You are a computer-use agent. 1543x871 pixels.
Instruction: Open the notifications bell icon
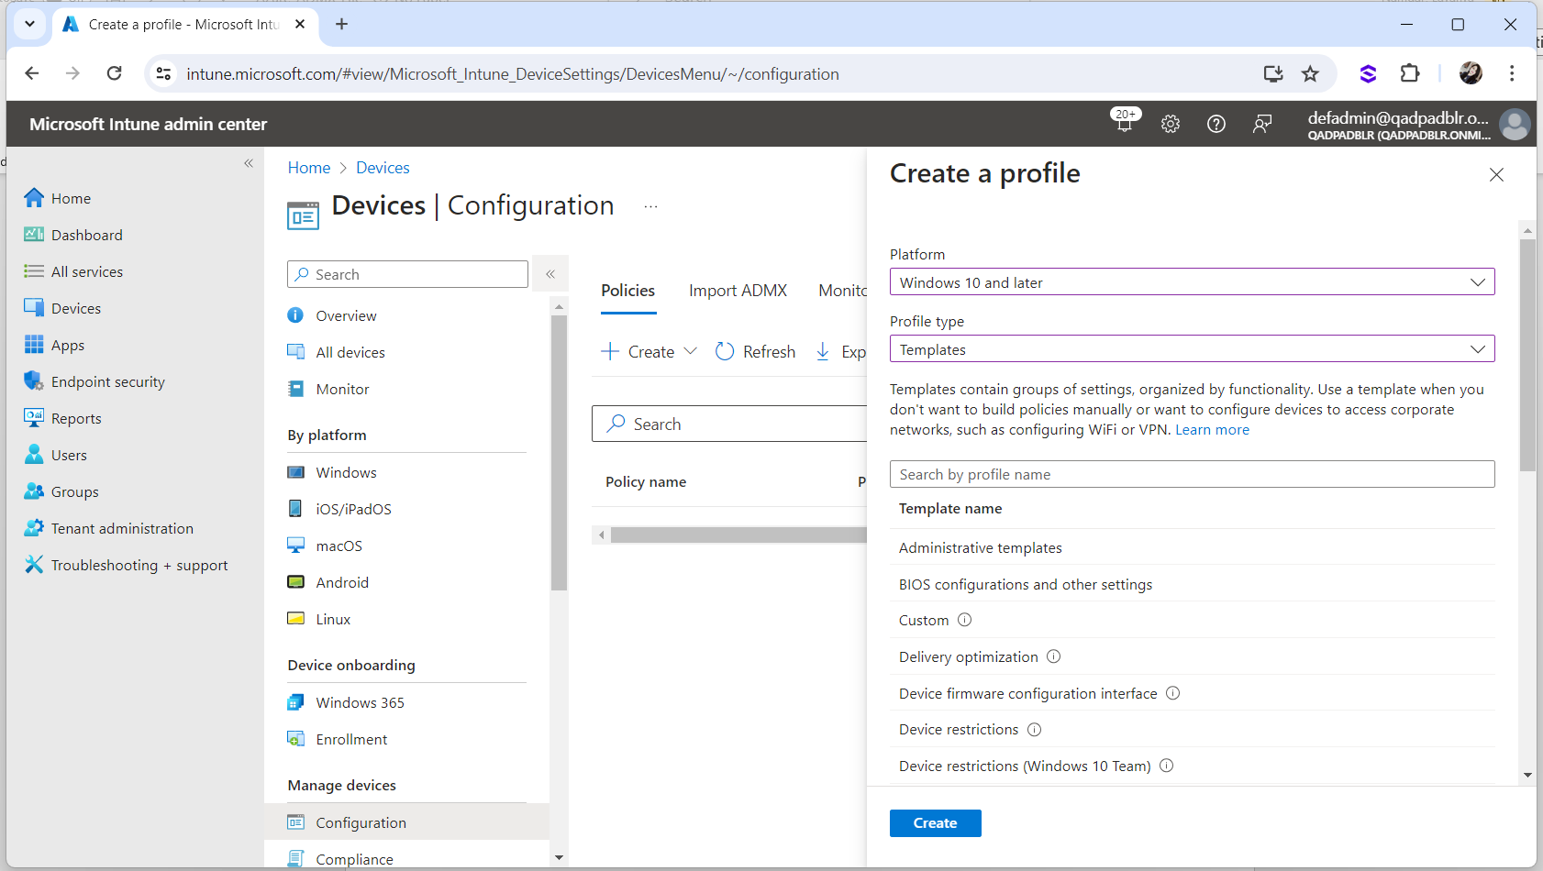click(1125, 123)
